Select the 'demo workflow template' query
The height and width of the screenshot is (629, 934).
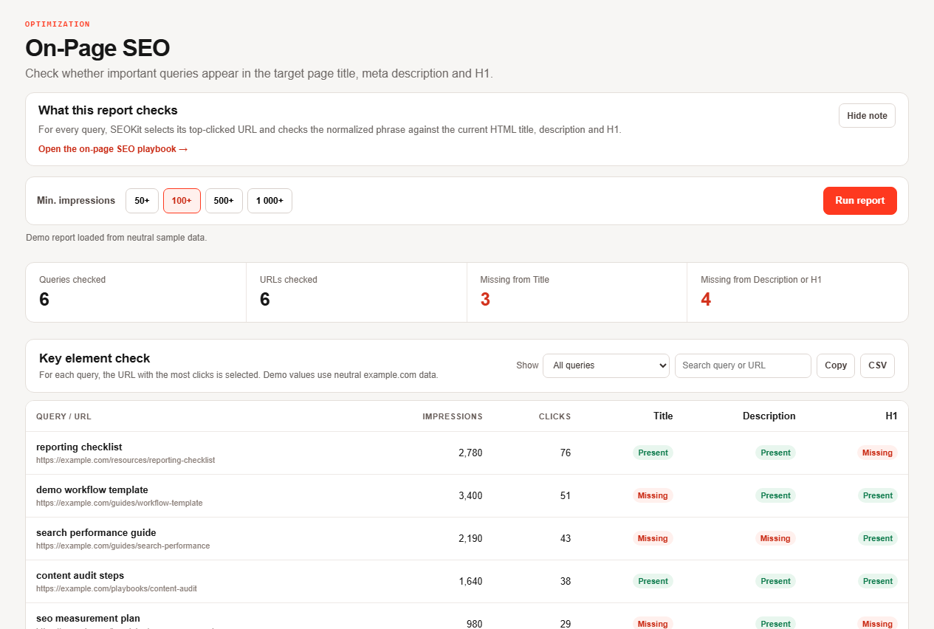coord(92,489)
